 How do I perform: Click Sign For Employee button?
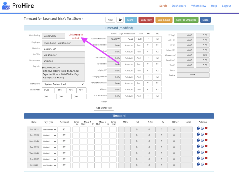coord(186,20)
